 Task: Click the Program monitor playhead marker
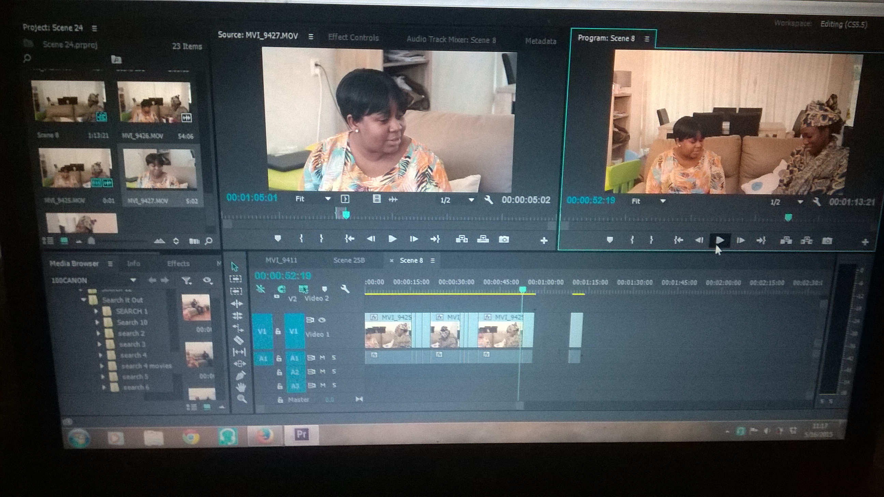click(788, 217)
